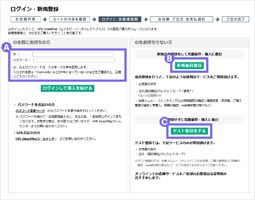
Task: Jump to the ご注文完了 step
Action: 235,19
